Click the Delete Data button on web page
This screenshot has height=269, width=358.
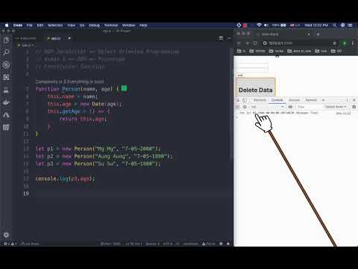click(256, 87)
